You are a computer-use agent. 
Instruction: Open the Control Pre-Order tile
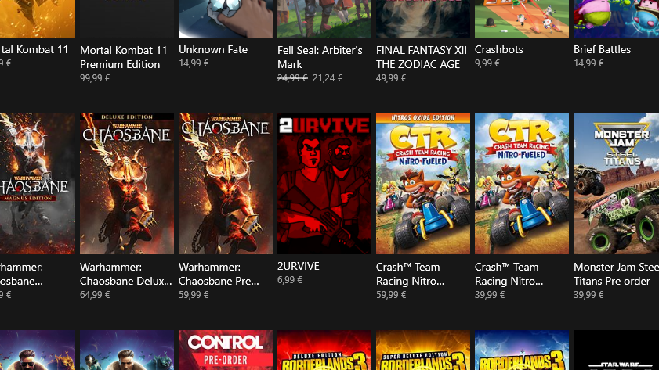coord(226,350)
